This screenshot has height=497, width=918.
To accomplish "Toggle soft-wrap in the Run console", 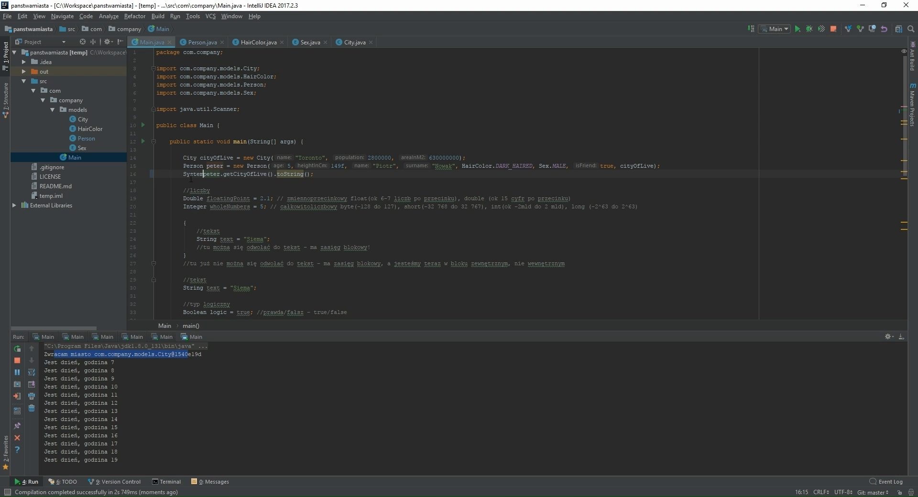I will (32, 372).
